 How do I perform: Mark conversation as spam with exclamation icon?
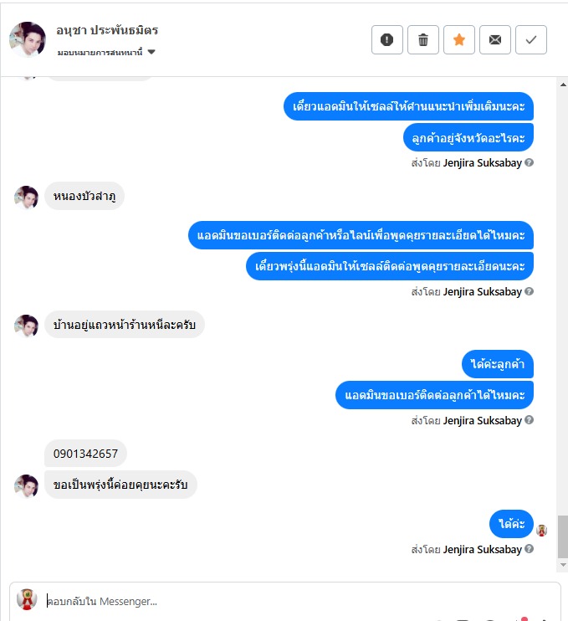[386, 39]
